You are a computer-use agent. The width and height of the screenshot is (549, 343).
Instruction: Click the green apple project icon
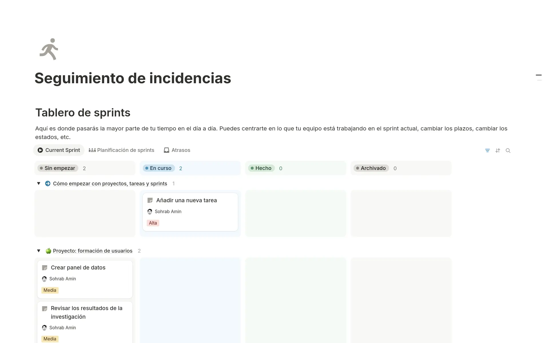click(48, 251)
